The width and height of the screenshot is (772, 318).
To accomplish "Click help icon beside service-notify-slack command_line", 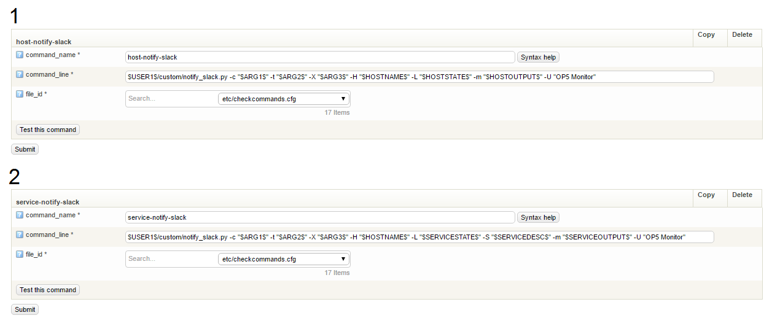I will 20,235.
